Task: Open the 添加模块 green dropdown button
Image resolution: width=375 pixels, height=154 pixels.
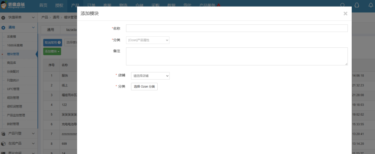Action: pos(52,52)
